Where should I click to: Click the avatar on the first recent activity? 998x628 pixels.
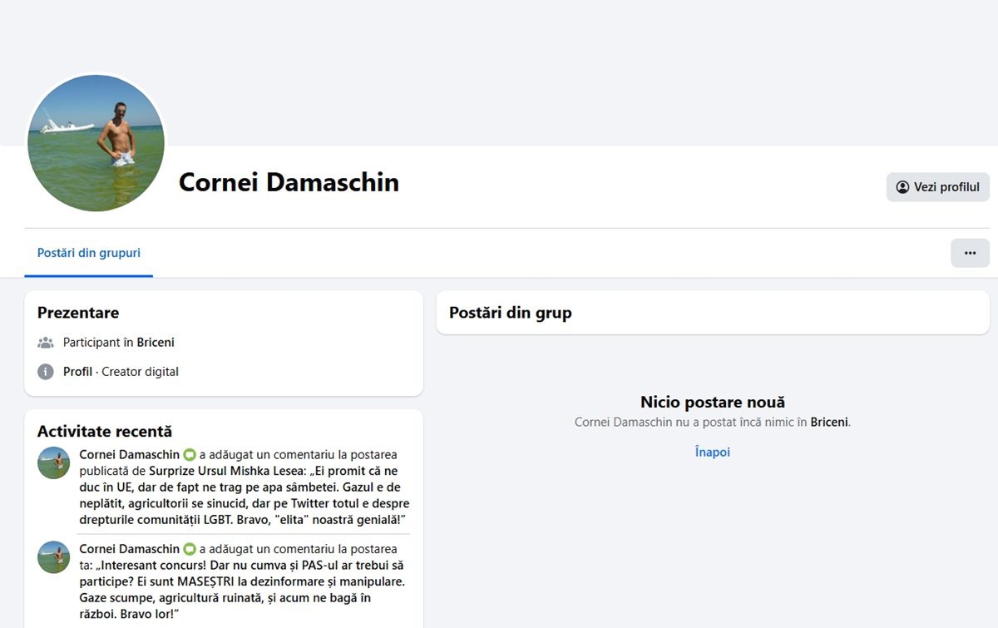coord(54,462)
